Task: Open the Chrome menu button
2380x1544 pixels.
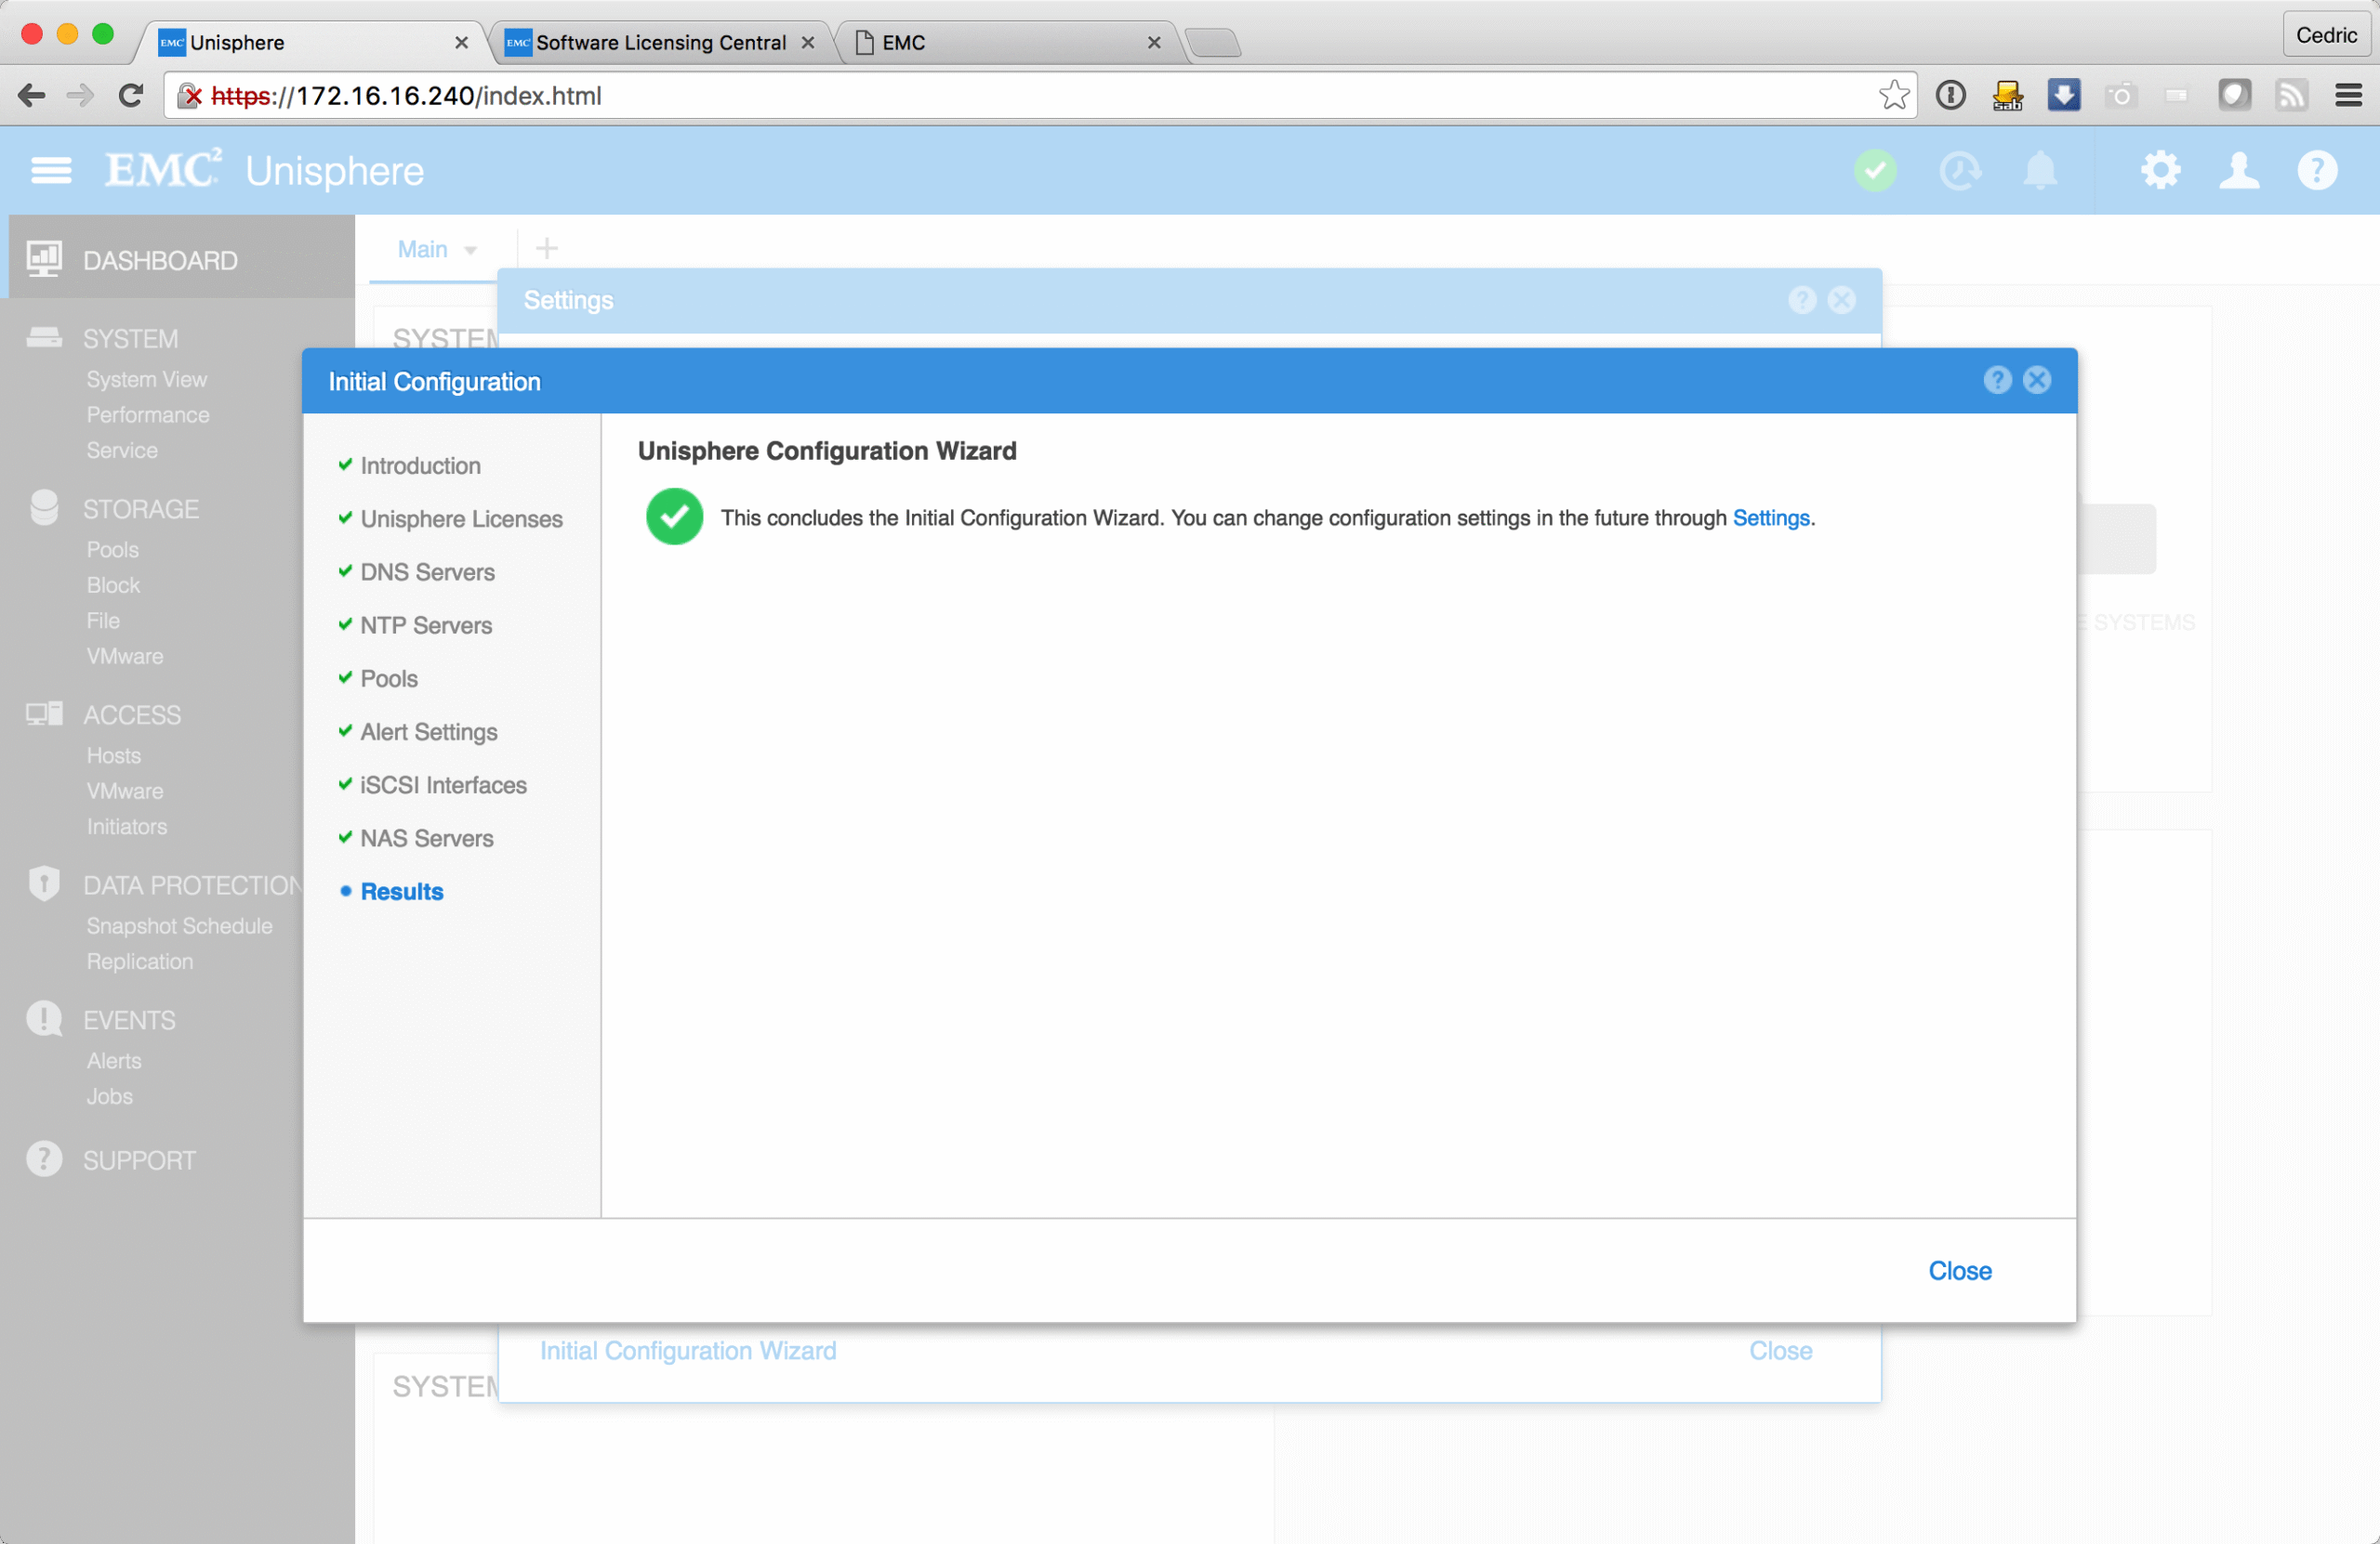Action: (x=2348, y=96)
